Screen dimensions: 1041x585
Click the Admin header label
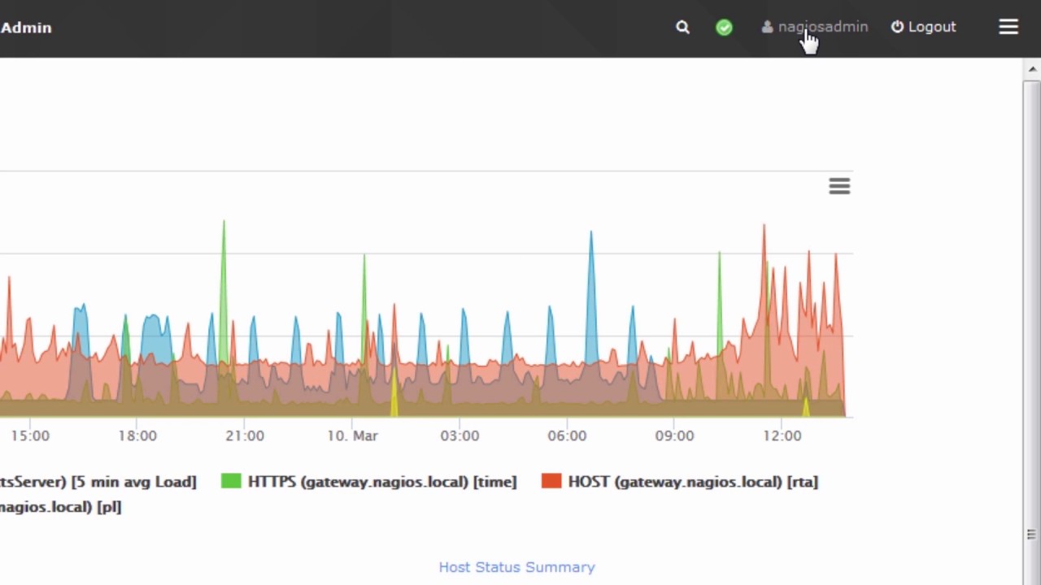26,28
